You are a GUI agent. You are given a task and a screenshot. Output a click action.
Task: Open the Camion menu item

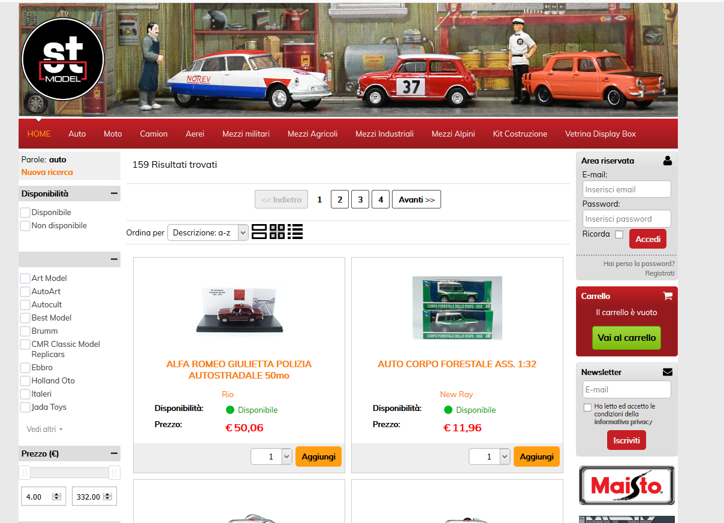point(154,134)
